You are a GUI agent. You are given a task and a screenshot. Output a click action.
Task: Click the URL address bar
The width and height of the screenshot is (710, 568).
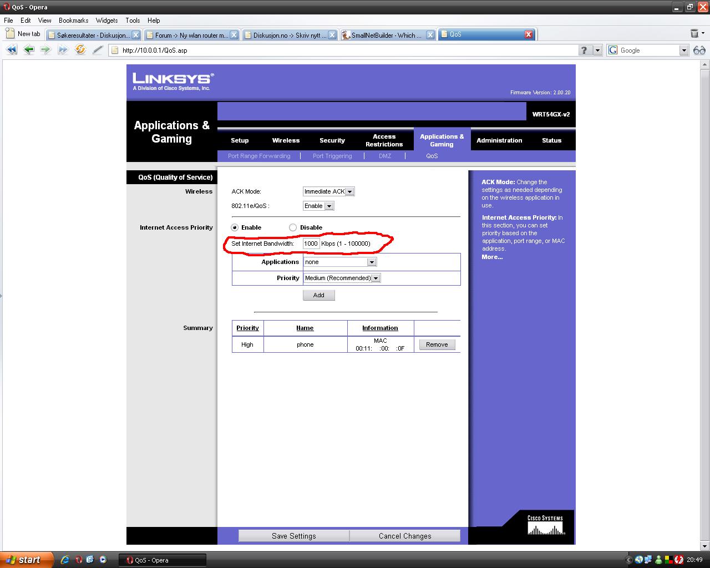coord(343,50)
